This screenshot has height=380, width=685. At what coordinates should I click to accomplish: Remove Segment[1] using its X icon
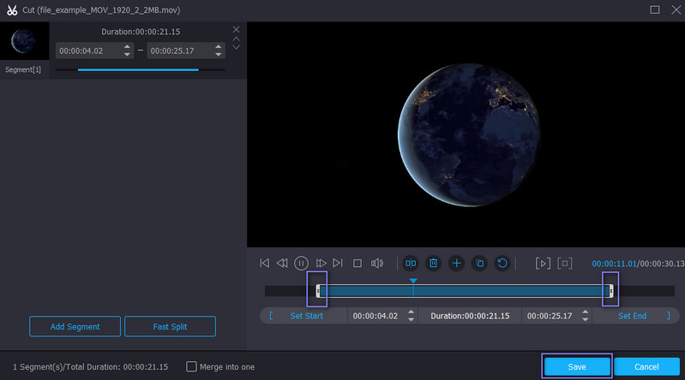tap(237, 30)
